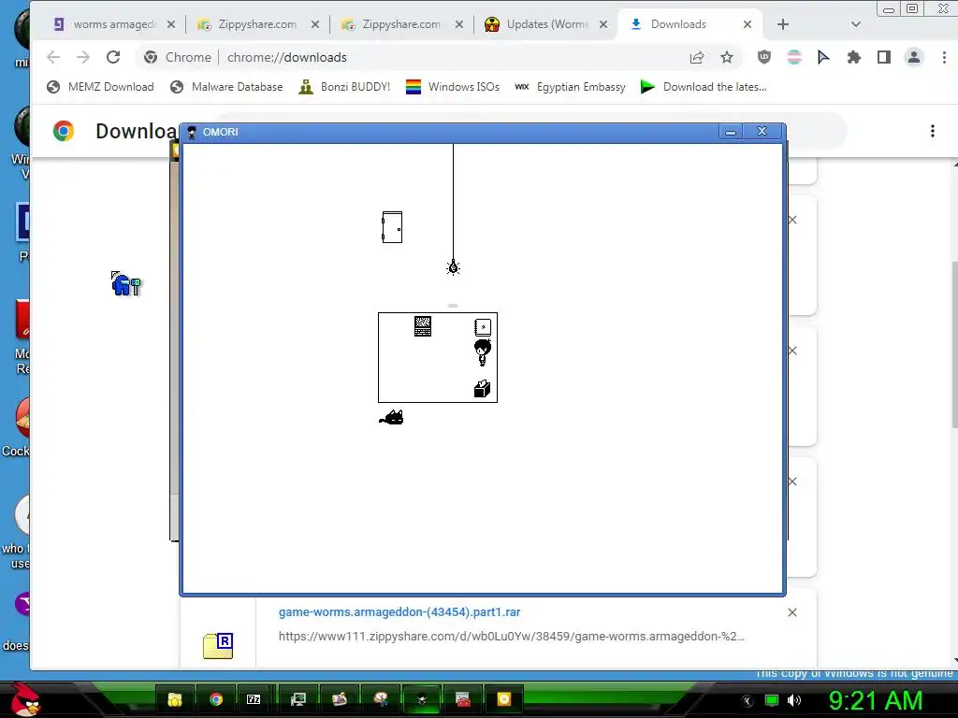Click the chrome://downloads address bar
The width and height of the screenshot is (958, 718).
pos(437,57)
